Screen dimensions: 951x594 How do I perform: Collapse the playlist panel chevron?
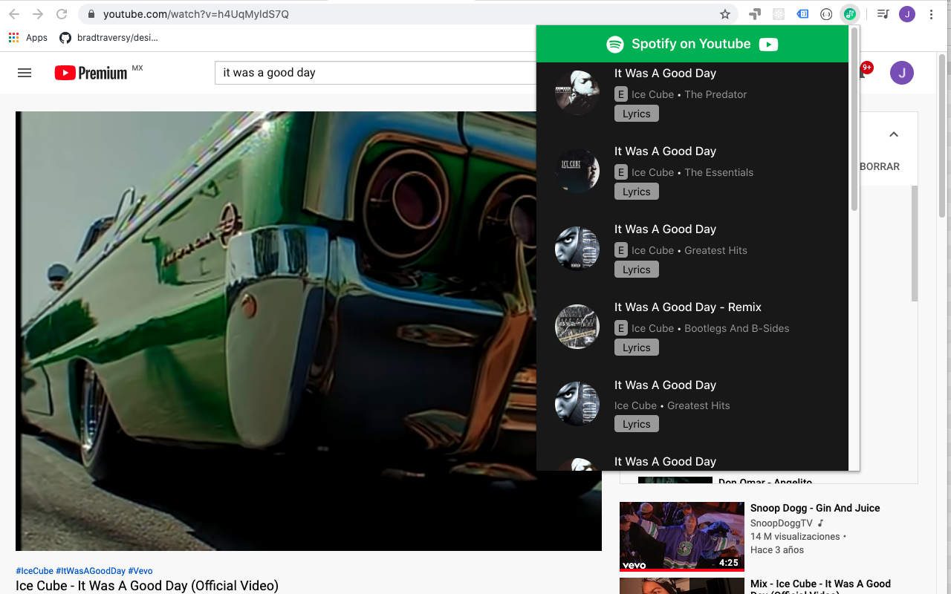tap(894, 134)
